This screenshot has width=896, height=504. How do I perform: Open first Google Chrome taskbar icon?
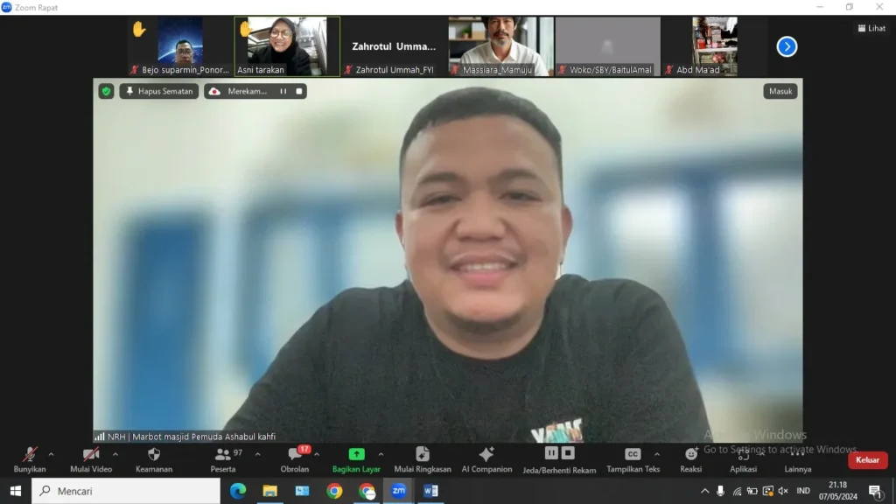coord(334,491)
